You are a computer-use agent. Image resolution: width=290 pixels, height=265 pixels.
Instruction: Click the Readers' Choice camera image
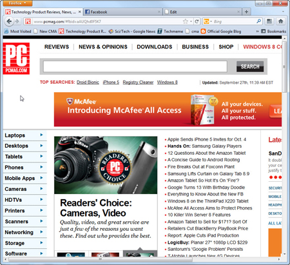click(106, 165)
